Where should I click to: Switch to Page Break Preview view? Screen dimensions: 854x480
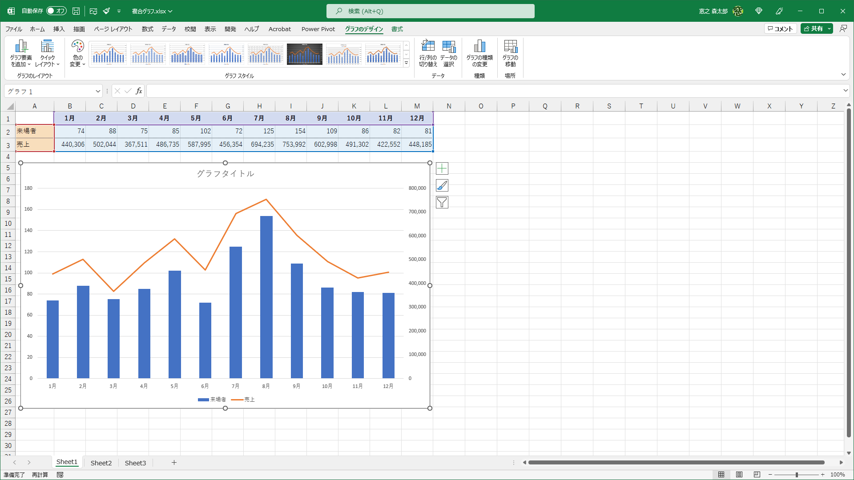[757, 475]
